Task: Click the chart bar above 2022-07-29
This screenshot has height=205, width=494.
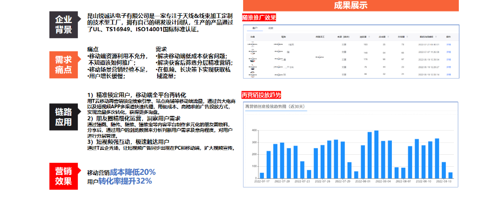Action: click(x=343, y=160)
